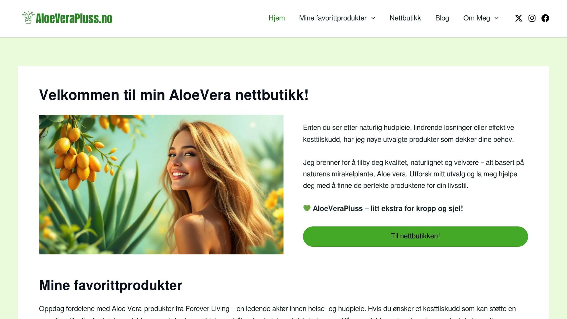Visit the Facebook page icon

(x=545, y=18)
